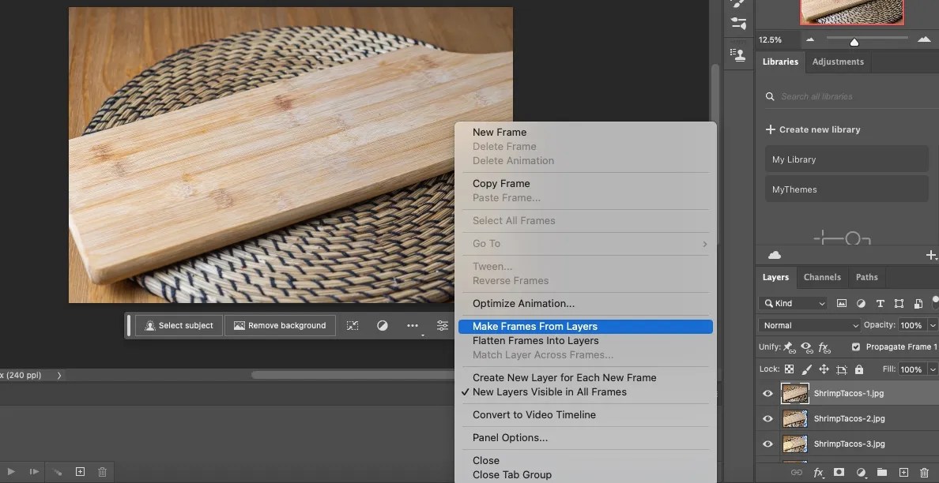Open the Kind filter dropdown
The width and height of the screenshot is (939, 483).
[793, 303]
